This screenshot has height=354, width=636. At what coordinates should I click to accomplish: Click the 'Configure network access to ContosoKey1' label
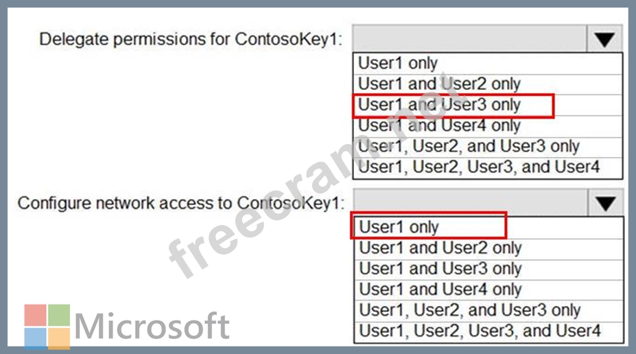(x=179, y=202)
